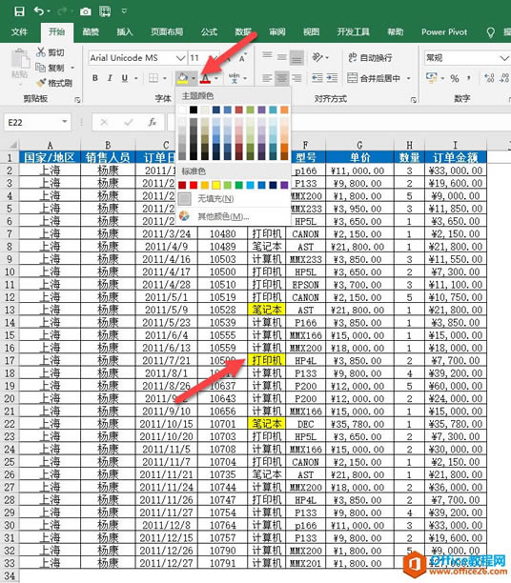
Task: Click the phonetic guide 文 icon
Action: point(235,78)
